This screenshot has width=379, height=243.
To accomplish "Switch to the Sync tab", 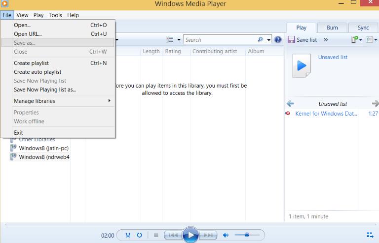I will pos(363,28).
